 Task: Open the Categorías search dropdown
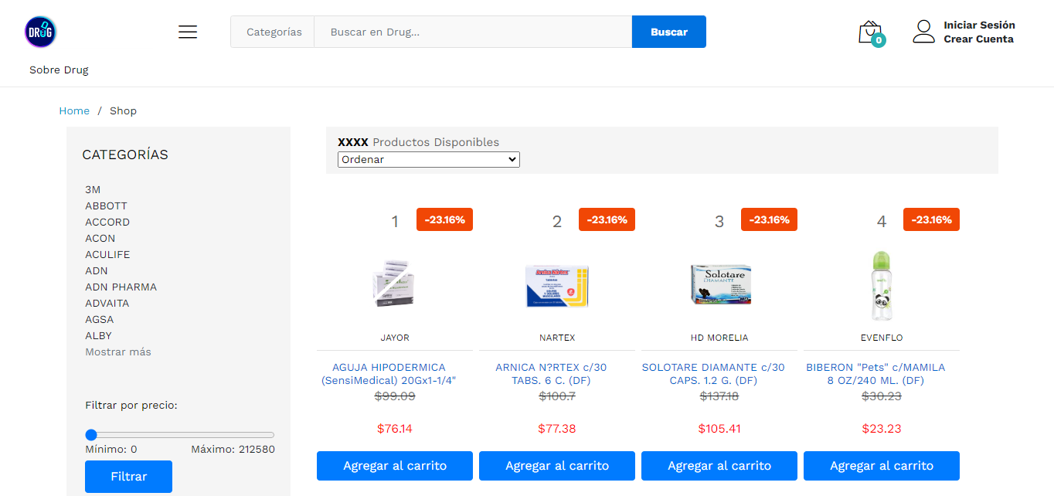(x=274, y=32)
